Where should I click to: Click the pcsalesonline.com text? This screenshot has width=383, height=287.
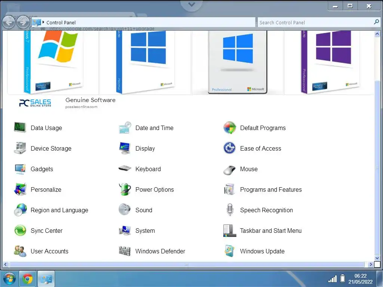coord(81,107)
